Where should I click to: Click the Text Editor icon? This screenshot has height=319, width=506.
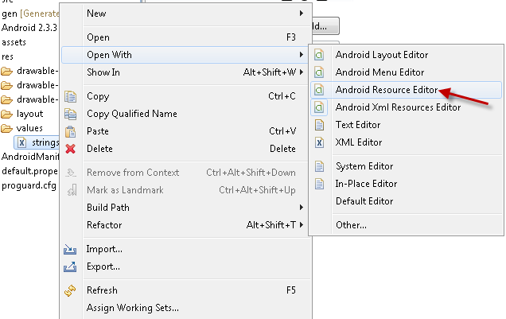[x=320, y=125]
